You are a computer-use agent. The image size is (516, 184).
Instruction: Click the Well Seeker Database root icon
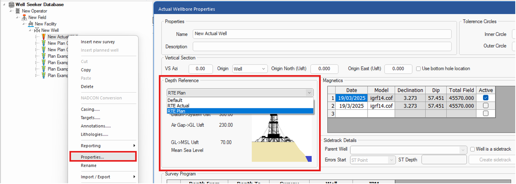tap(11, 4)
